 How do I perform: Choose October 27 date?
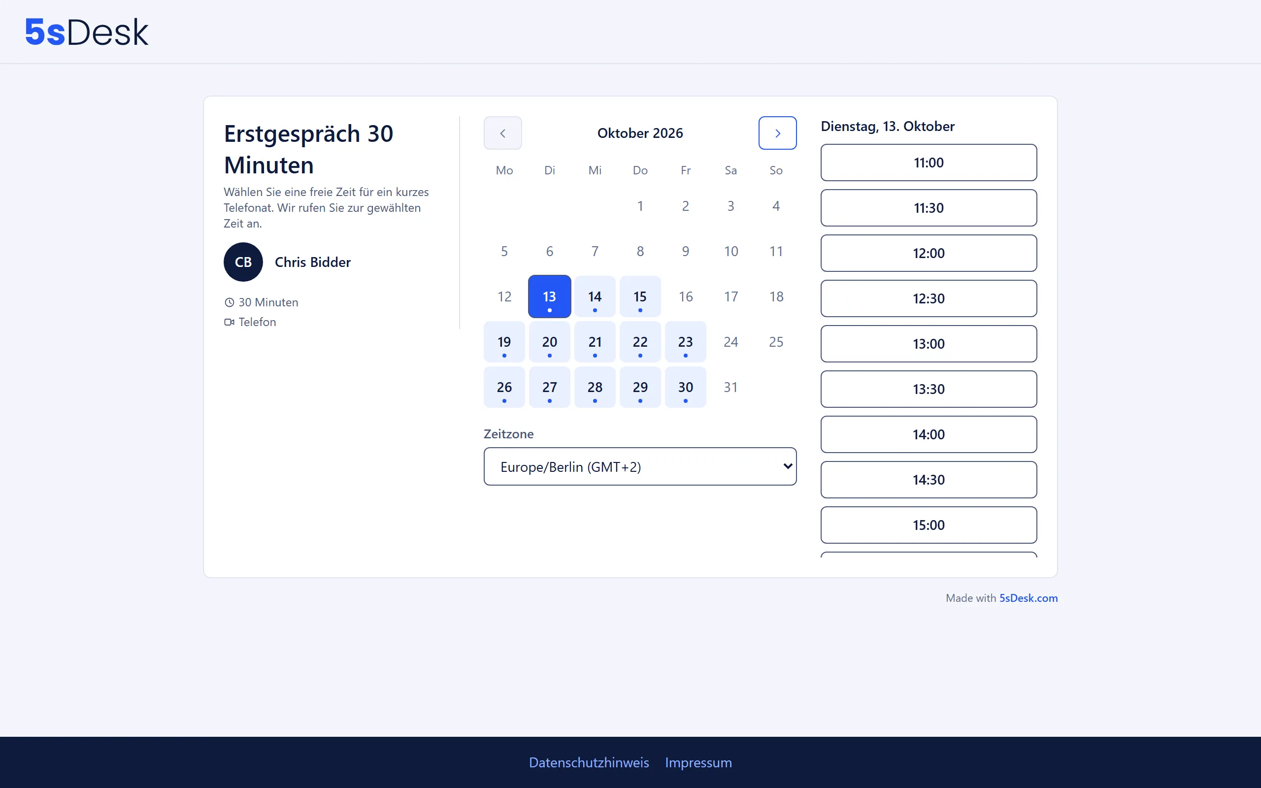click(549, 387)
